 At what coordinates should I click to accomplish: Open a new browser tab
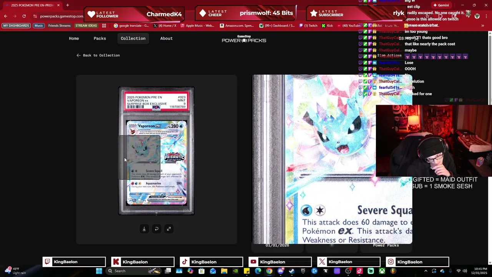click(67, 5)
